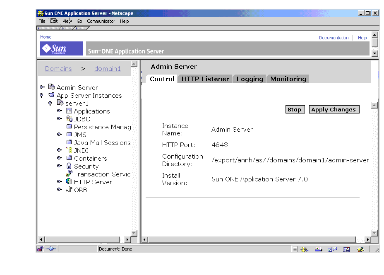Click the Admin Server node icon

click(51, 87)
